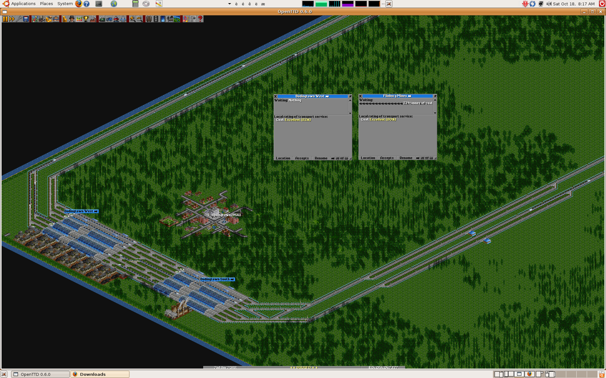Click Flinburg Mines window title bar
Screen dimensions: 606x378
point(397,96)
